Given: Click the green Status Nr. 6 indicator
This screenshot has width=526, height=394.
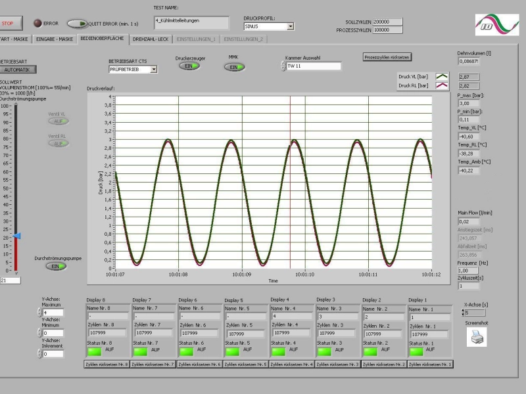Looking at the screenshot, I should pyautogui.click(x=186, y=351).
